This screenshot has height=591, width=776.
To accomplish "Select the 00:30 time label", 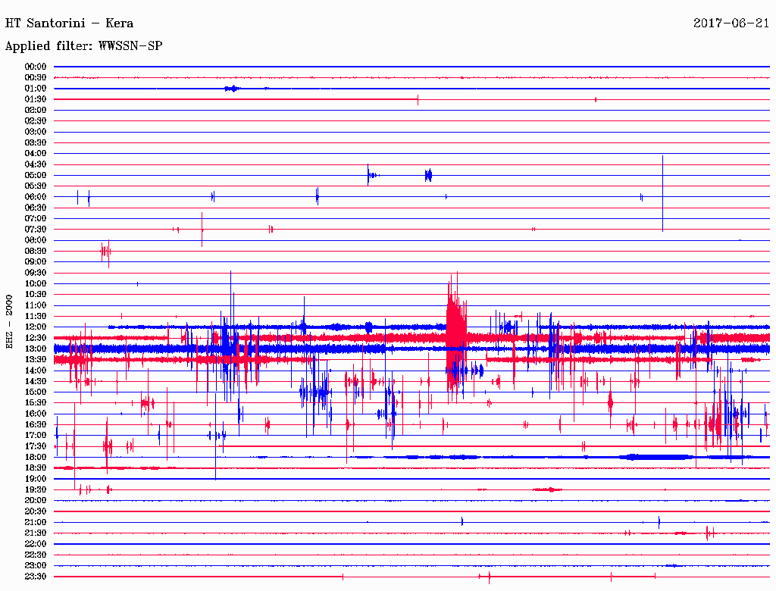I will click(x=35, y=77).
